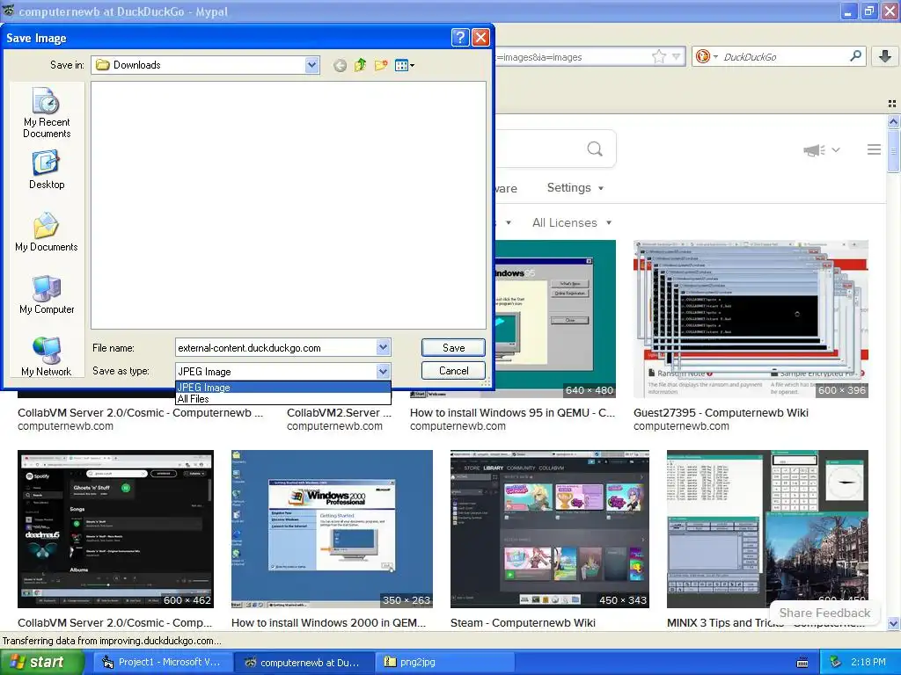The height and width of the screenshot is (675, 901).
Task: Expand the File name dropdown arrow
Action: tap(384, 347)
